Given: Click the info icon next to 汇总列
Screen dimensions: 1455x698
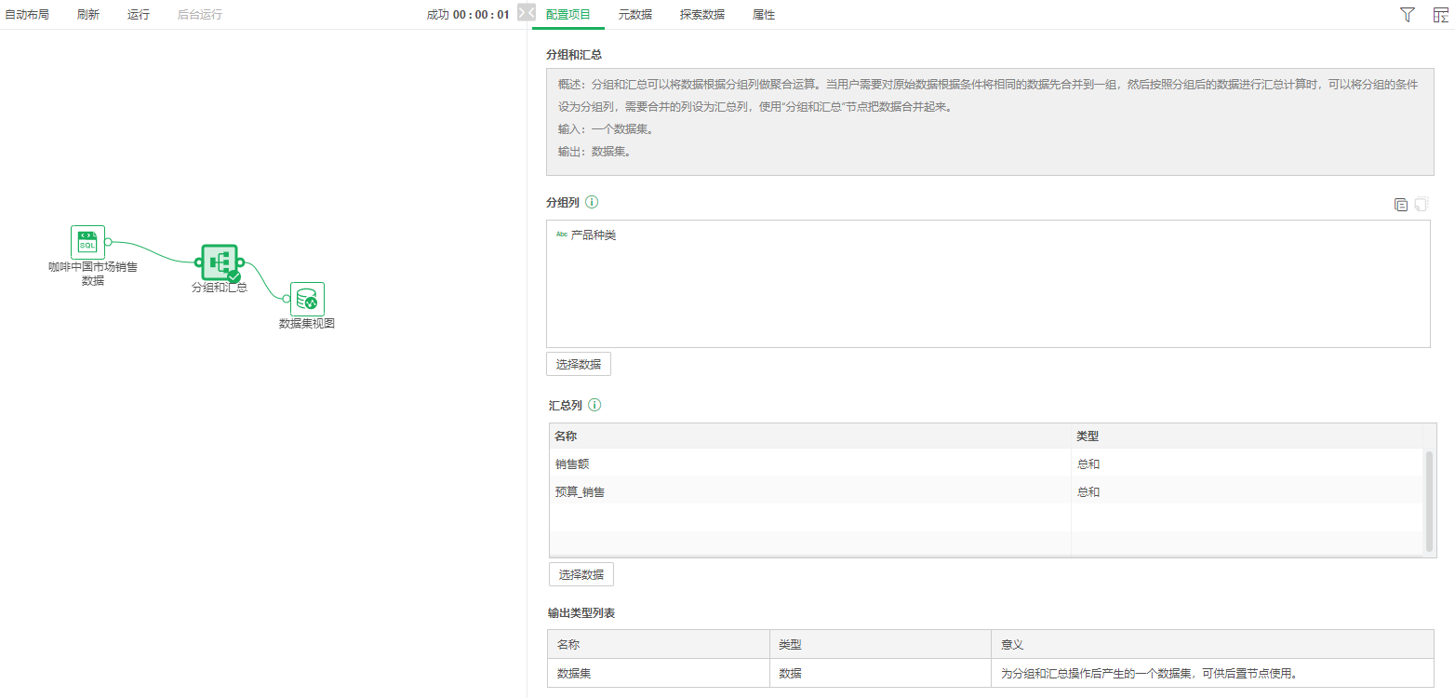Looking at the screenshot, I should [594, 405].
